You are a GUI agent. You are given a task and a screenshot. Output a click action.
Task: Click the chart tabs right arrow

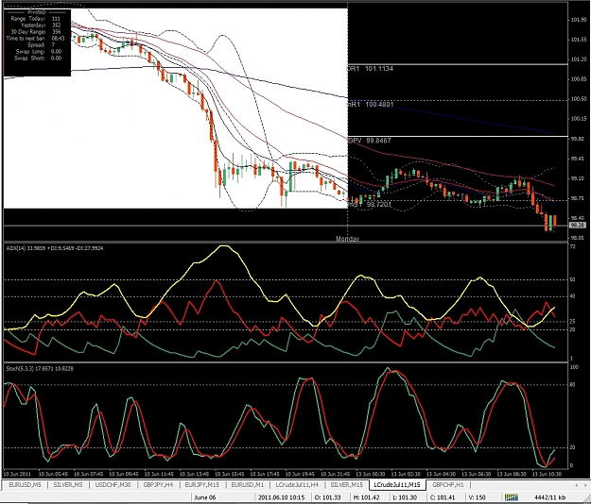pos(585,485)
